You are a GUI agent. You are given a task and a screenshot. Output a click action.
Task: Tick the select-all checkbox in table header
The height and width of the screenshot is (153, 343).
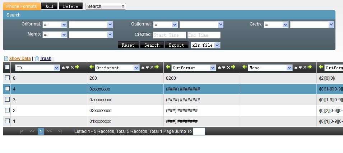(7, 67)
